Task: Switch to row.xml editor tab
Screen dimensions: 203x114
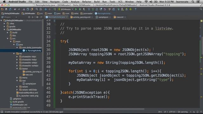Action: coord(120,17)
